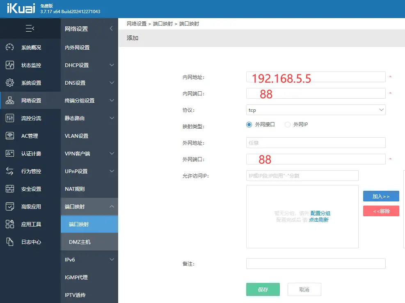
Task: Open the 日志中心 log center icon
Action: tap(10, 242)
